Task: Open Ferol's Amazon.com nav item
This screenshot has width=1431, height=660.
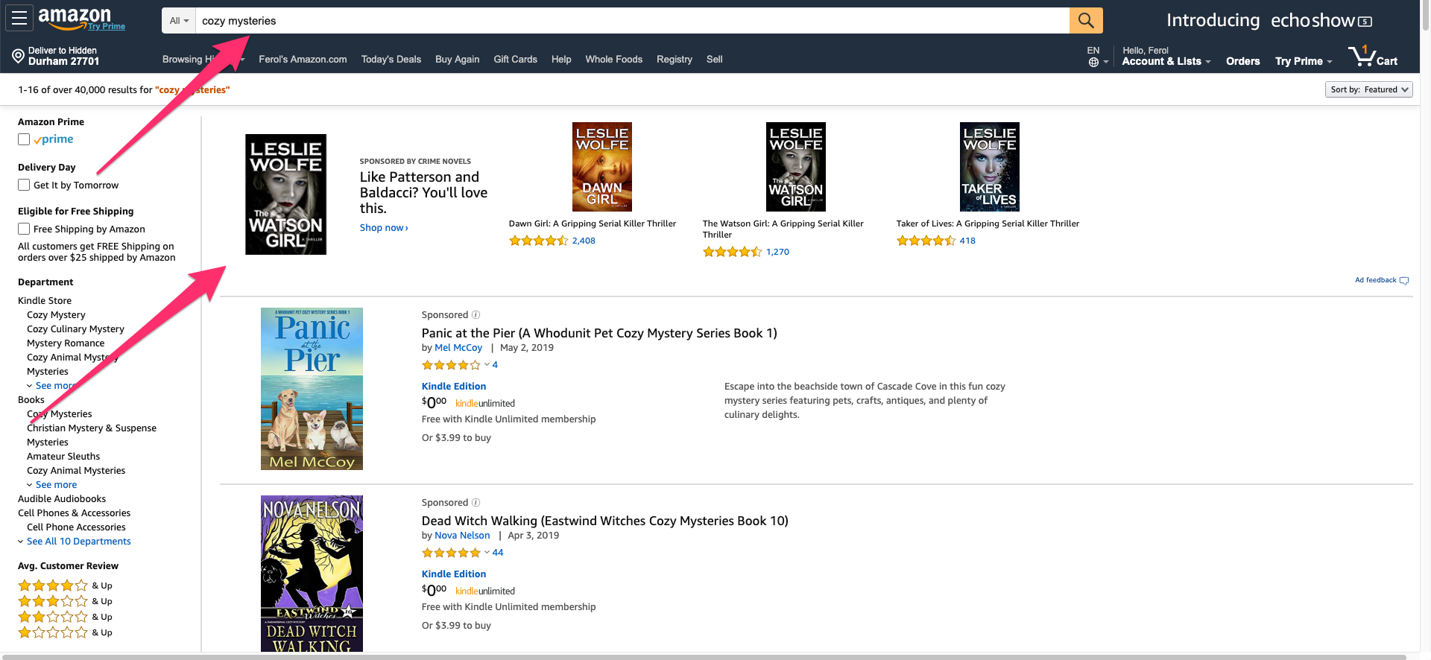Action: [x=303, y=60]
